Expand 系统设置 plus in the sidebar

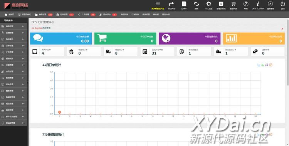click(x=23, y=84)
